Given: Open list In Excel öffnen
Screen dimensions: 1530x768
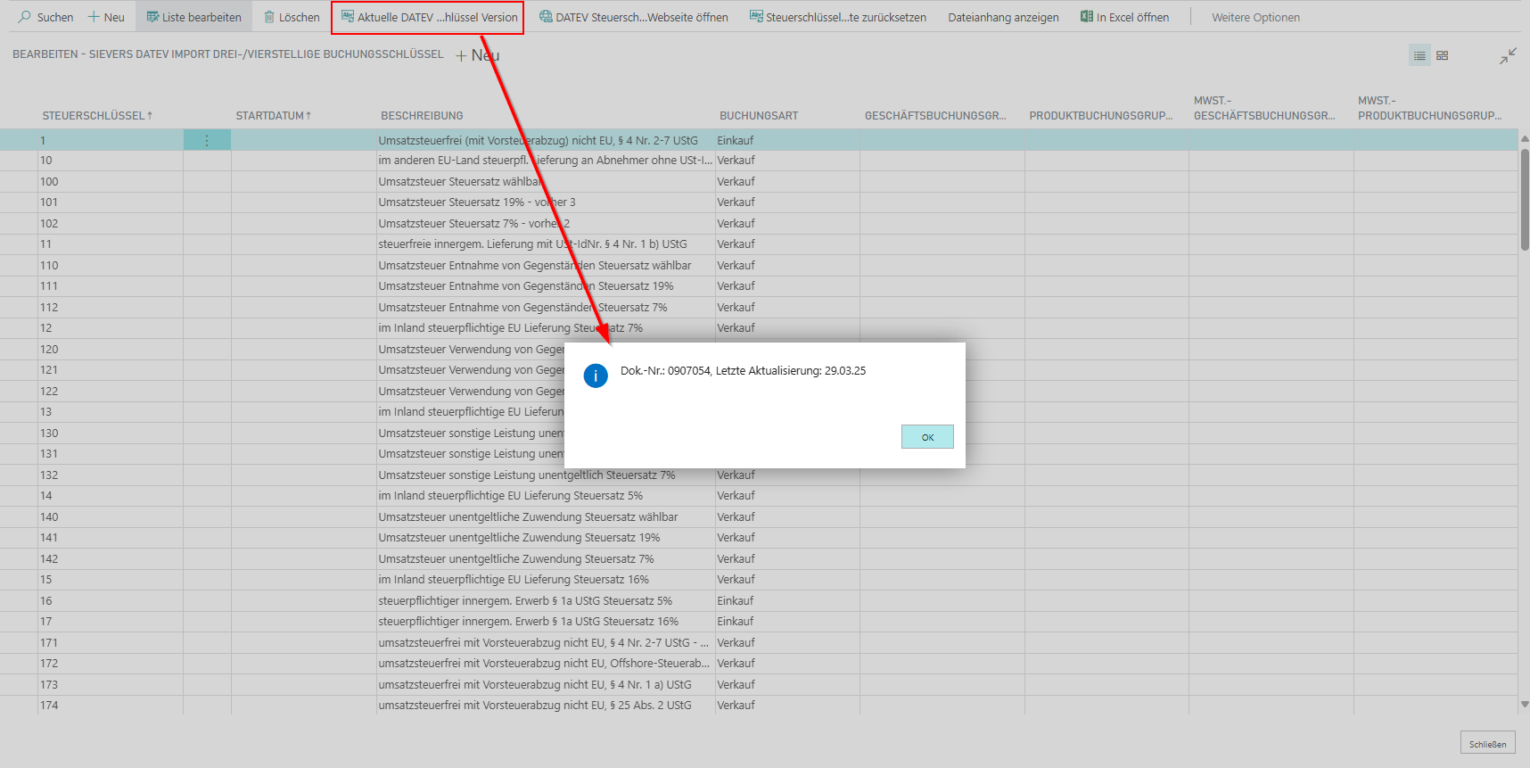Looking at the screenshot, I should click(1124, 17).
